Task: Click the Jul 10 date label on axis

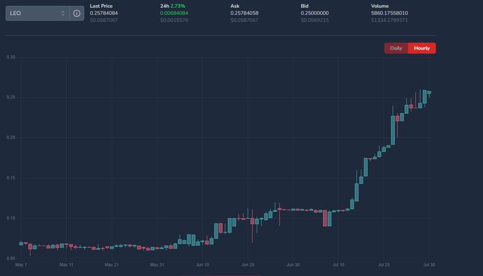Action: [338, 265]
